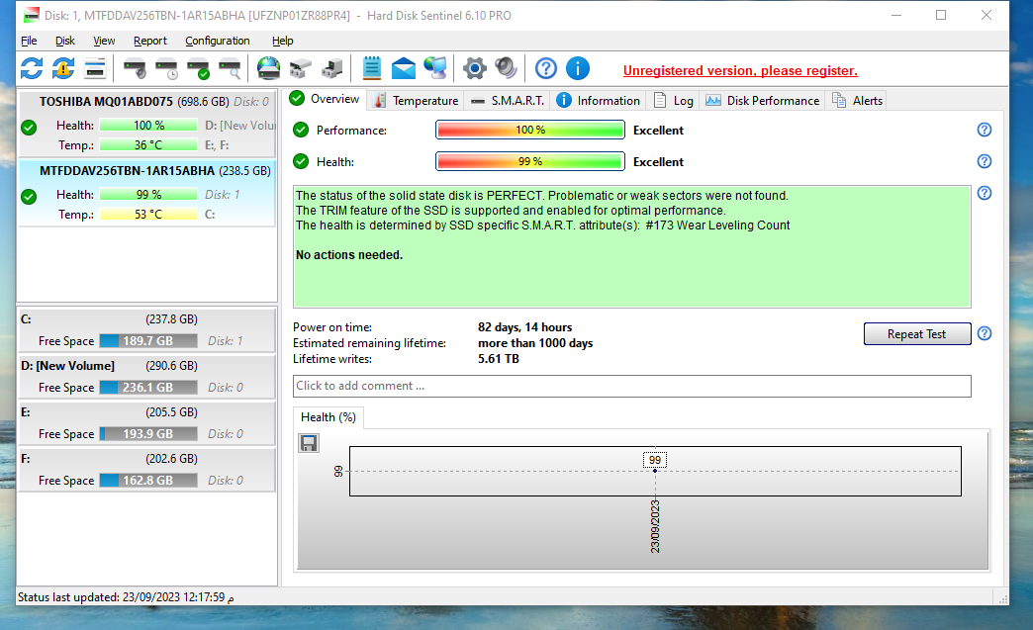
Task: Click the refresh disk status icon
Action: pyautogui.click(x=32, y=68)
